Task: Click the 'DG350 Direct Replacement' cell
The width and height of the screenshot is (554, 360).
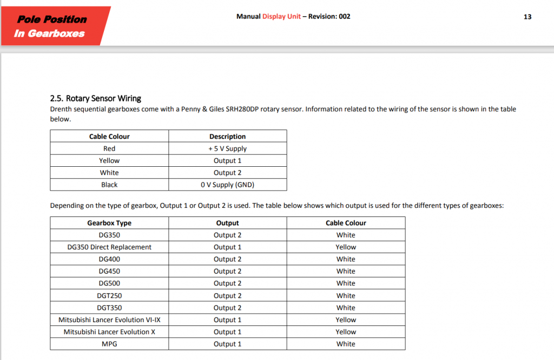Action: [x=109, y=247]
